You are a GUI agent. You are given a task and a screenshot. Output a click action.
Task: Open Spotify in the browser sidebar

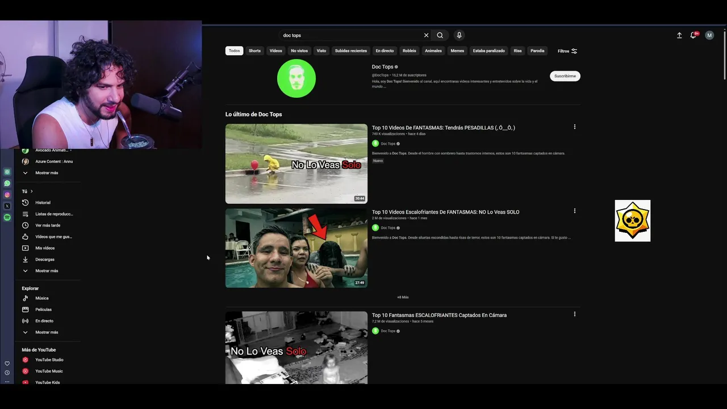coord(7,218)
